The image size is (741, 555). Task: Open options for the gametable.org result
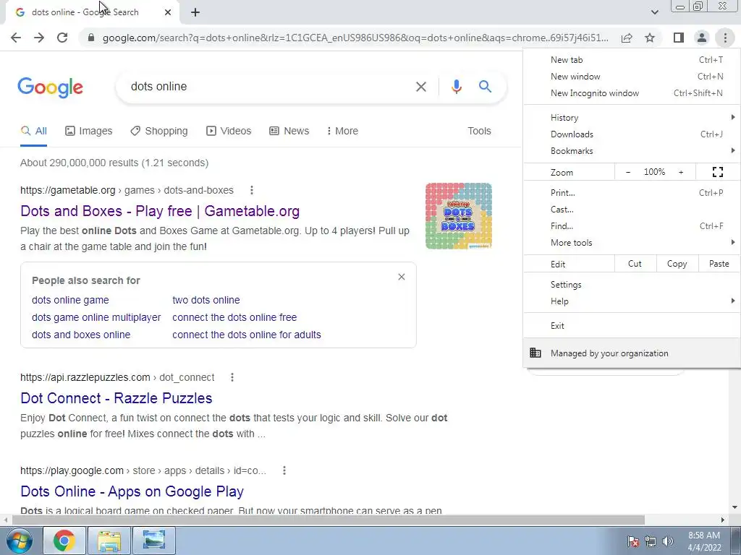tap(252, 190)
